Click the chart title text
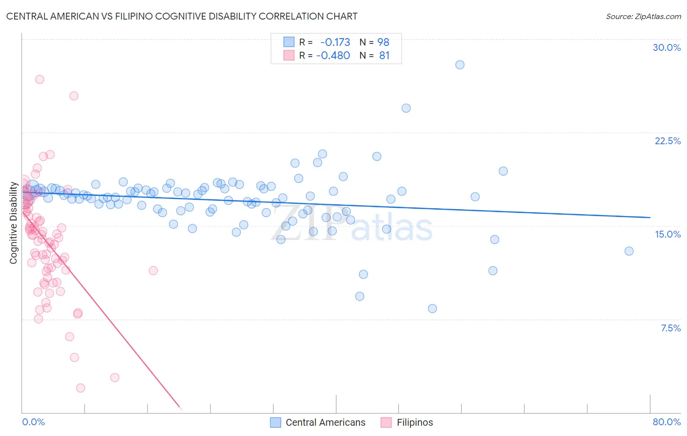Image resolution: width=687 pixels, height=436 pixels. pos(182,16)
